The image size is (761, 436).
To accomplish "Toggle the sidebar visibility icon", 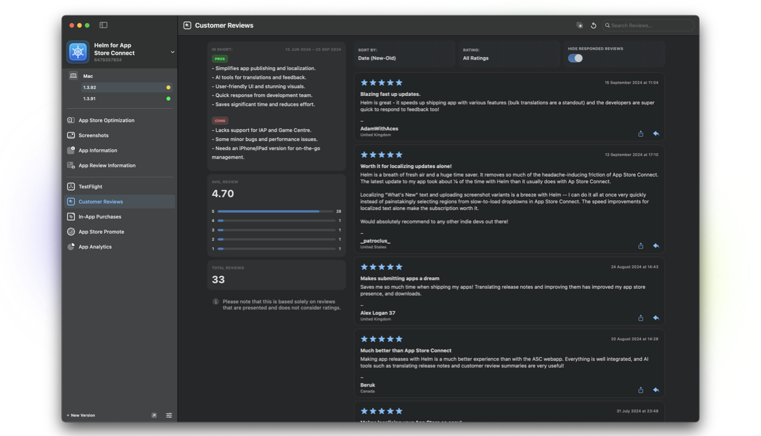I will pyautogui.click(x=104, y=25).
